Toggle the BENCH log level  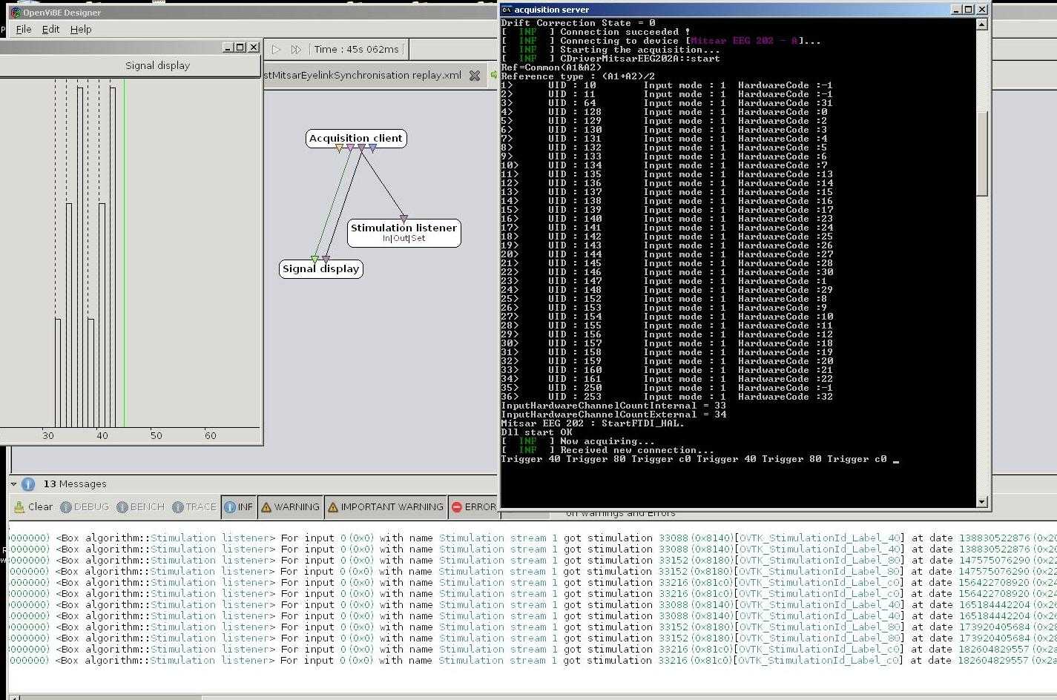tap(140, 507)
